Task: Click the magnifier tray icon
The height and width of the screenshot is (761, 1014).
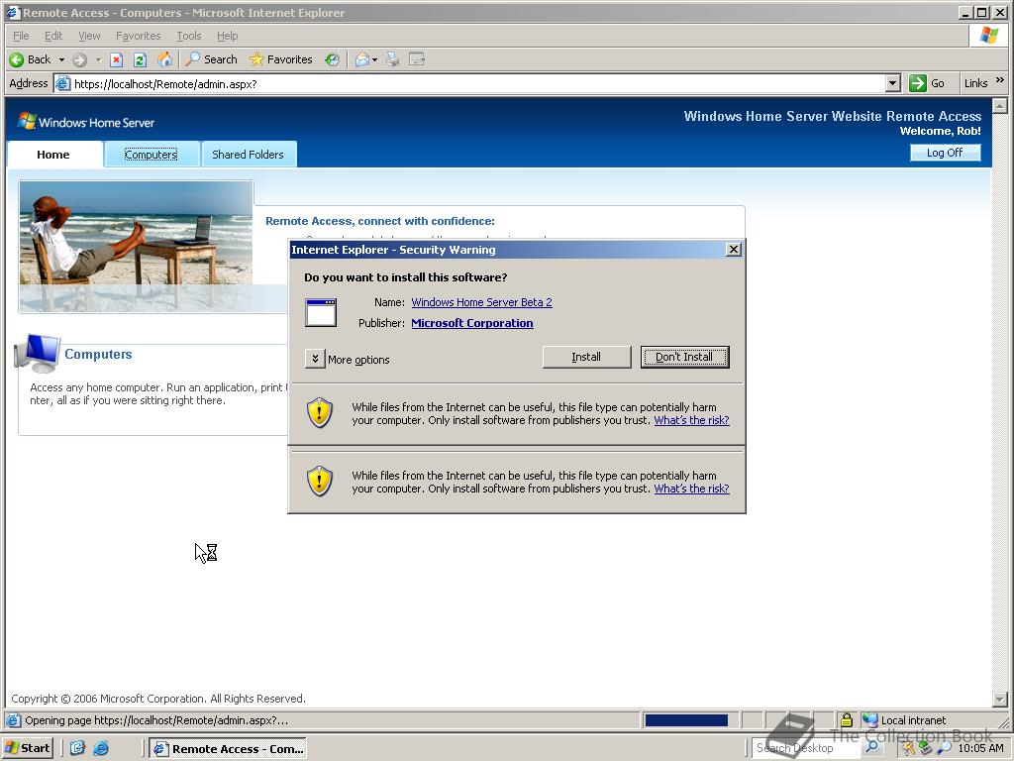Action: click(x=944, y=749)
